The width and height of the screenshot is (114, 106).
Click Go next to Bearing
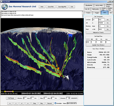tap(108, 26)
